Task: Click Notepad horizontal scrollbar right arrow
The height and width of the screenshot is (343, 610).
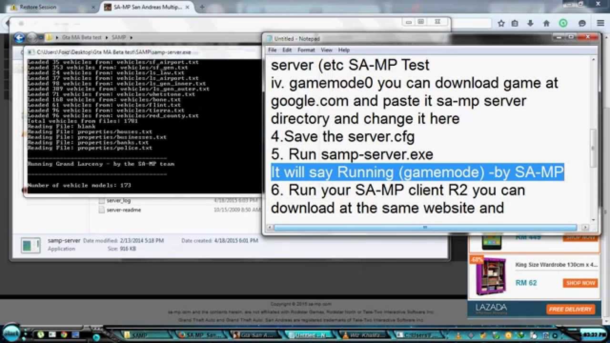Action: pos(586,227)
